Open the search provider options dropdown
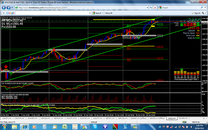The height and width of the screenshot is (130, 208). click(205, 8)
